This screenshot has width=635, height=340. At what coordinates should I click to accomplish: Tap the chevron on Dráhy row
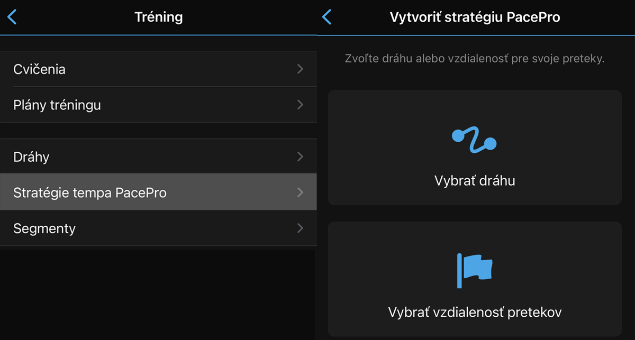(300, 157)
